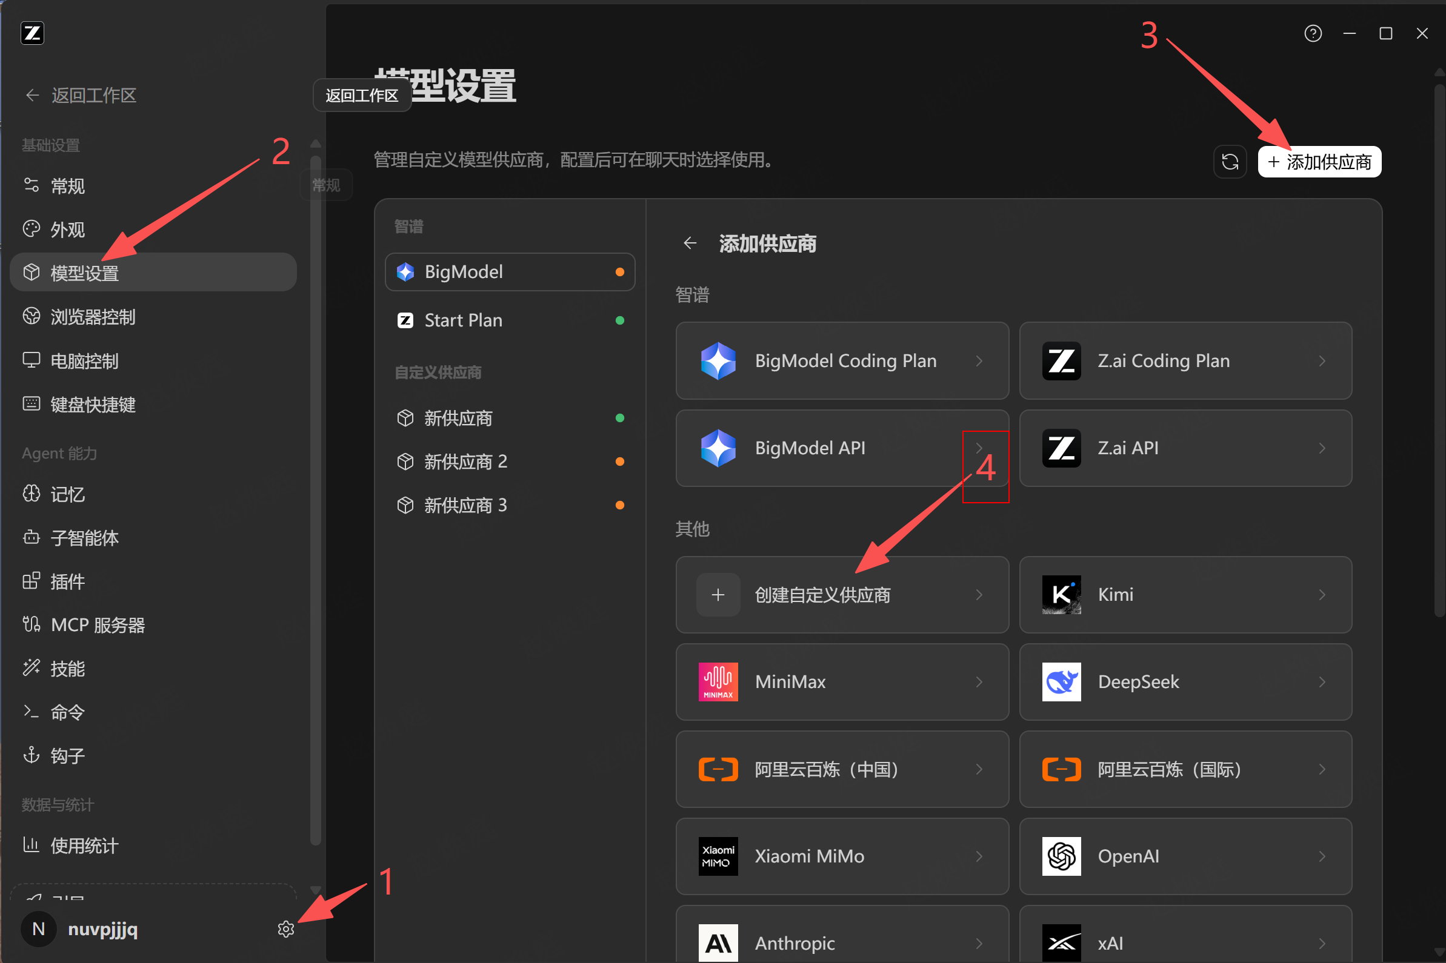Click the 钩子 anchor icon

[32, 755]
